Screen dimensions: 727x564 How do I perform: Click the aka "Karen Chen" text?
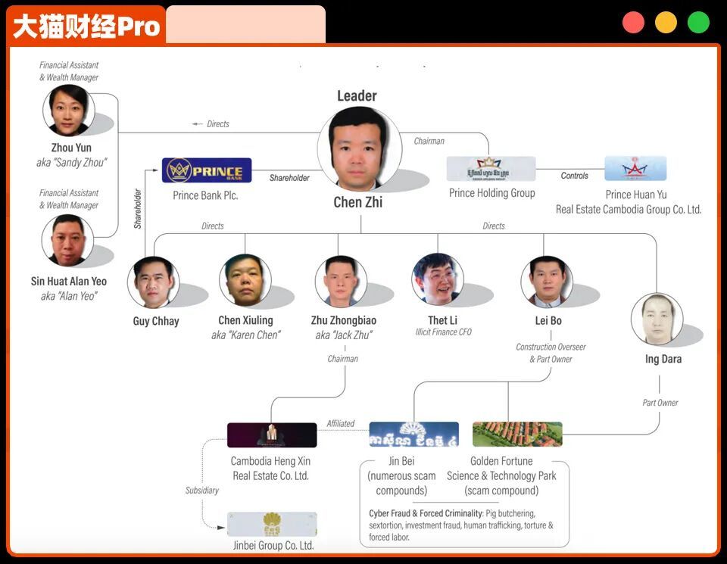[x=246, y=335]
